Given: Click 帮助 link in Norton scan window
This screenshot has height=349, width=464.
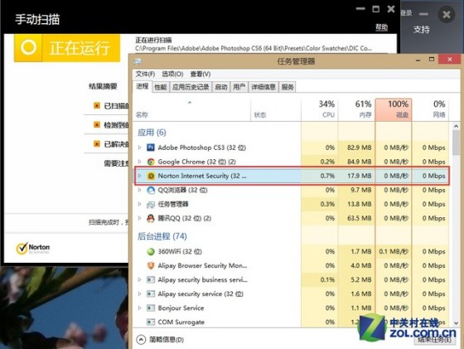Looking at the screenshot, I should [382, 27].
